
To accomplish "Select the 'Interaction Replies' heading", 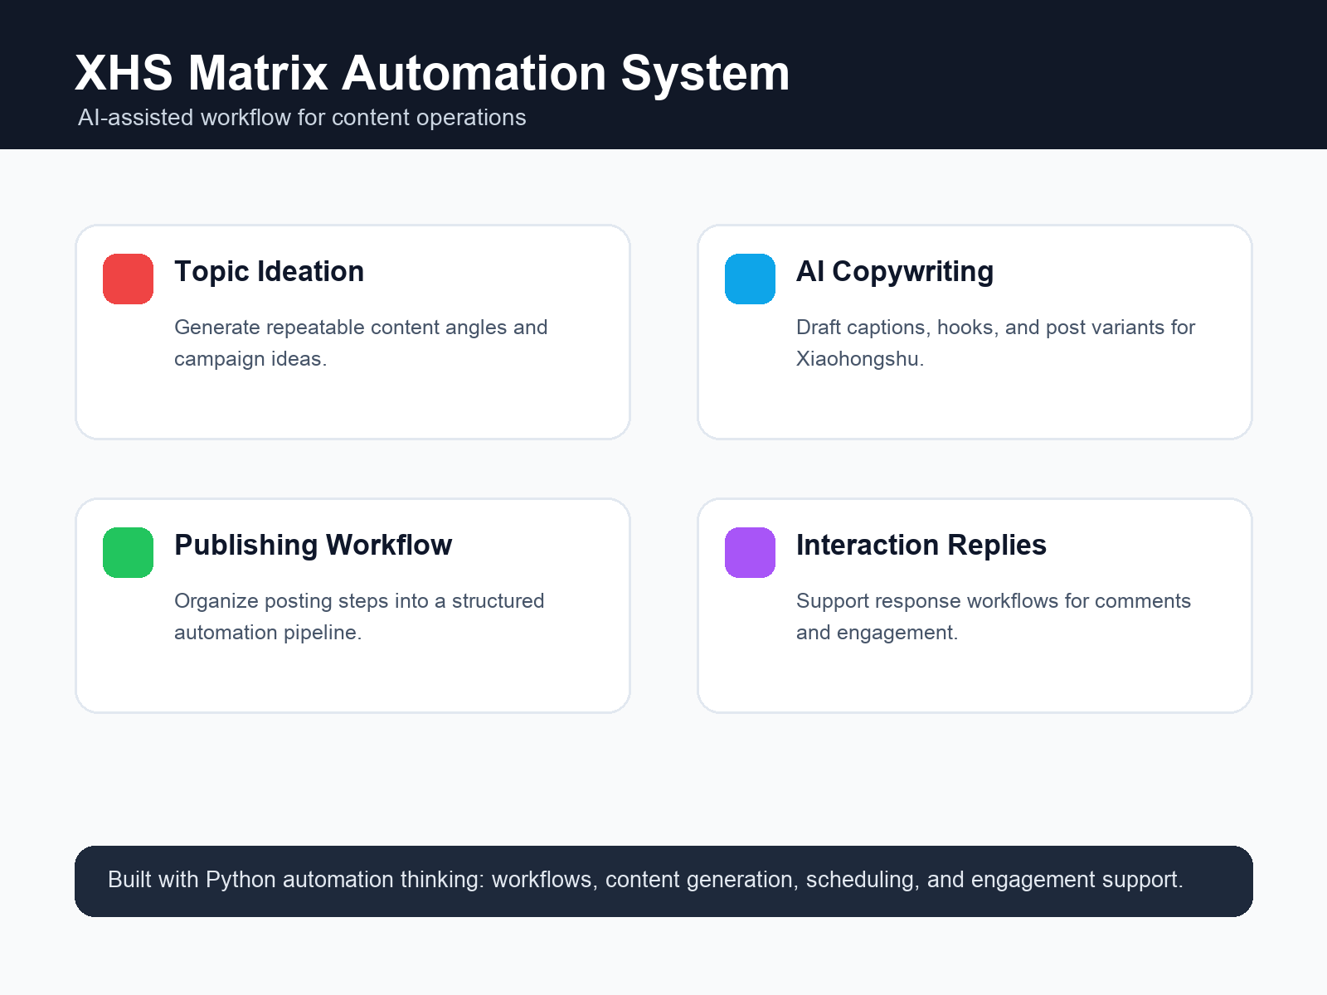I will (921, 546).
